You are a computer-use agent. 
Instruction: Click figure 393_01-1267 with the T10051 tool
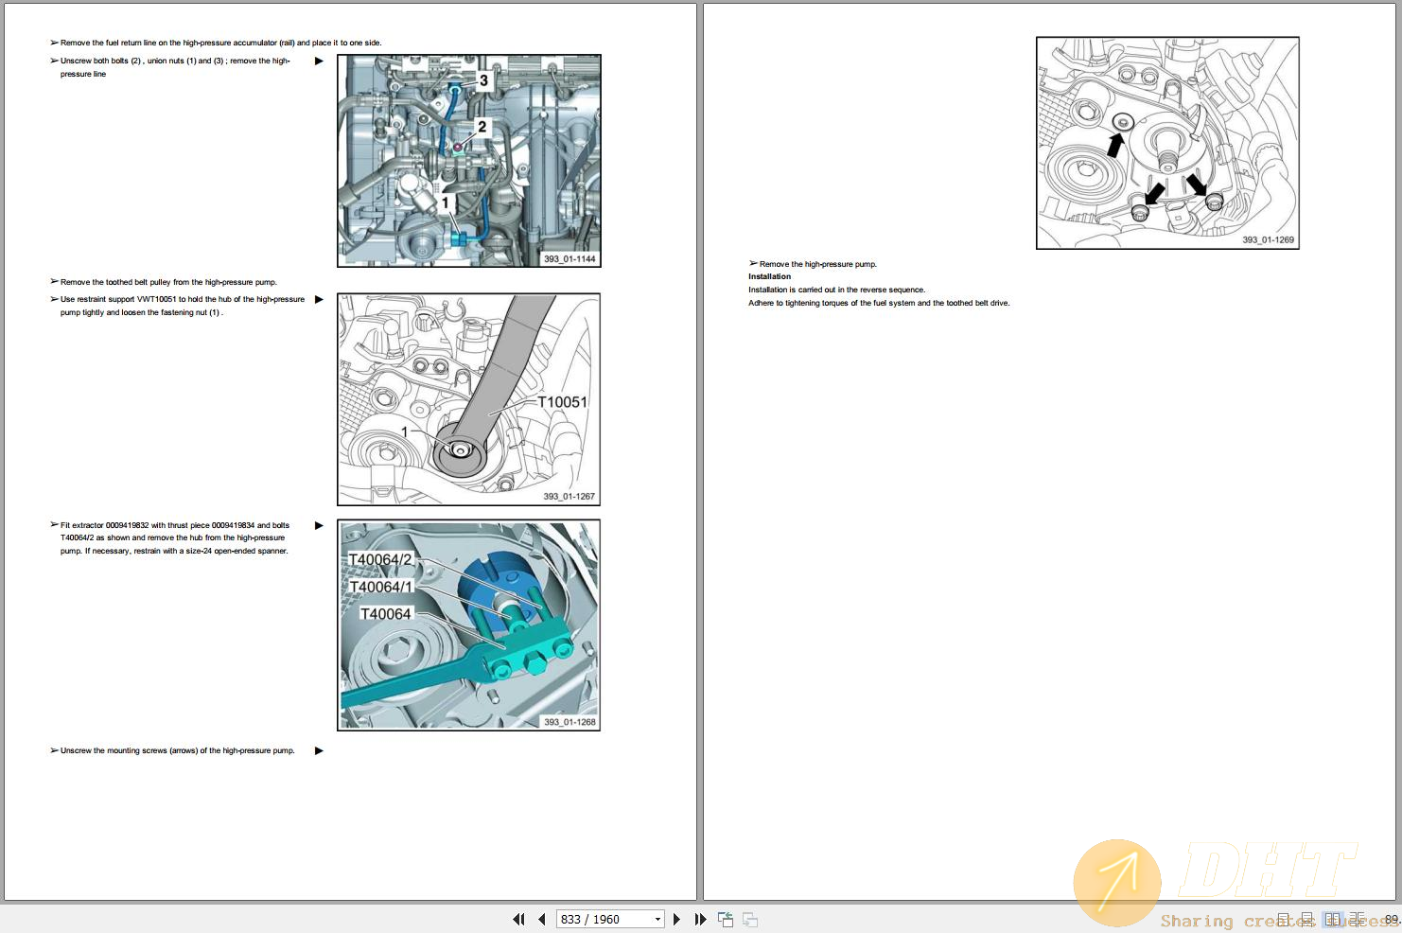(469, 399)
